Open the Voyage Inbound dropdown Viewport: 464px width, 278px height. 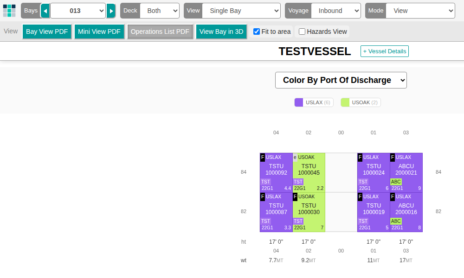click(x=336, y=11)
